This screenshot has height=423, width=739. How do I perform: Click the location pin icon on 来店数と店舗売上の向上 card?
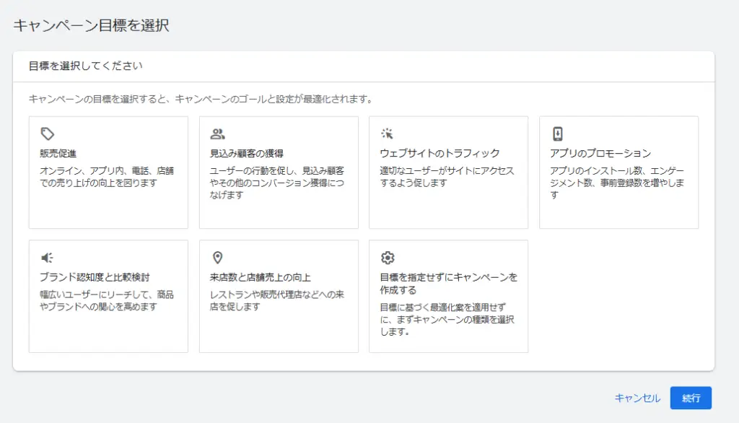pos(217,258)
